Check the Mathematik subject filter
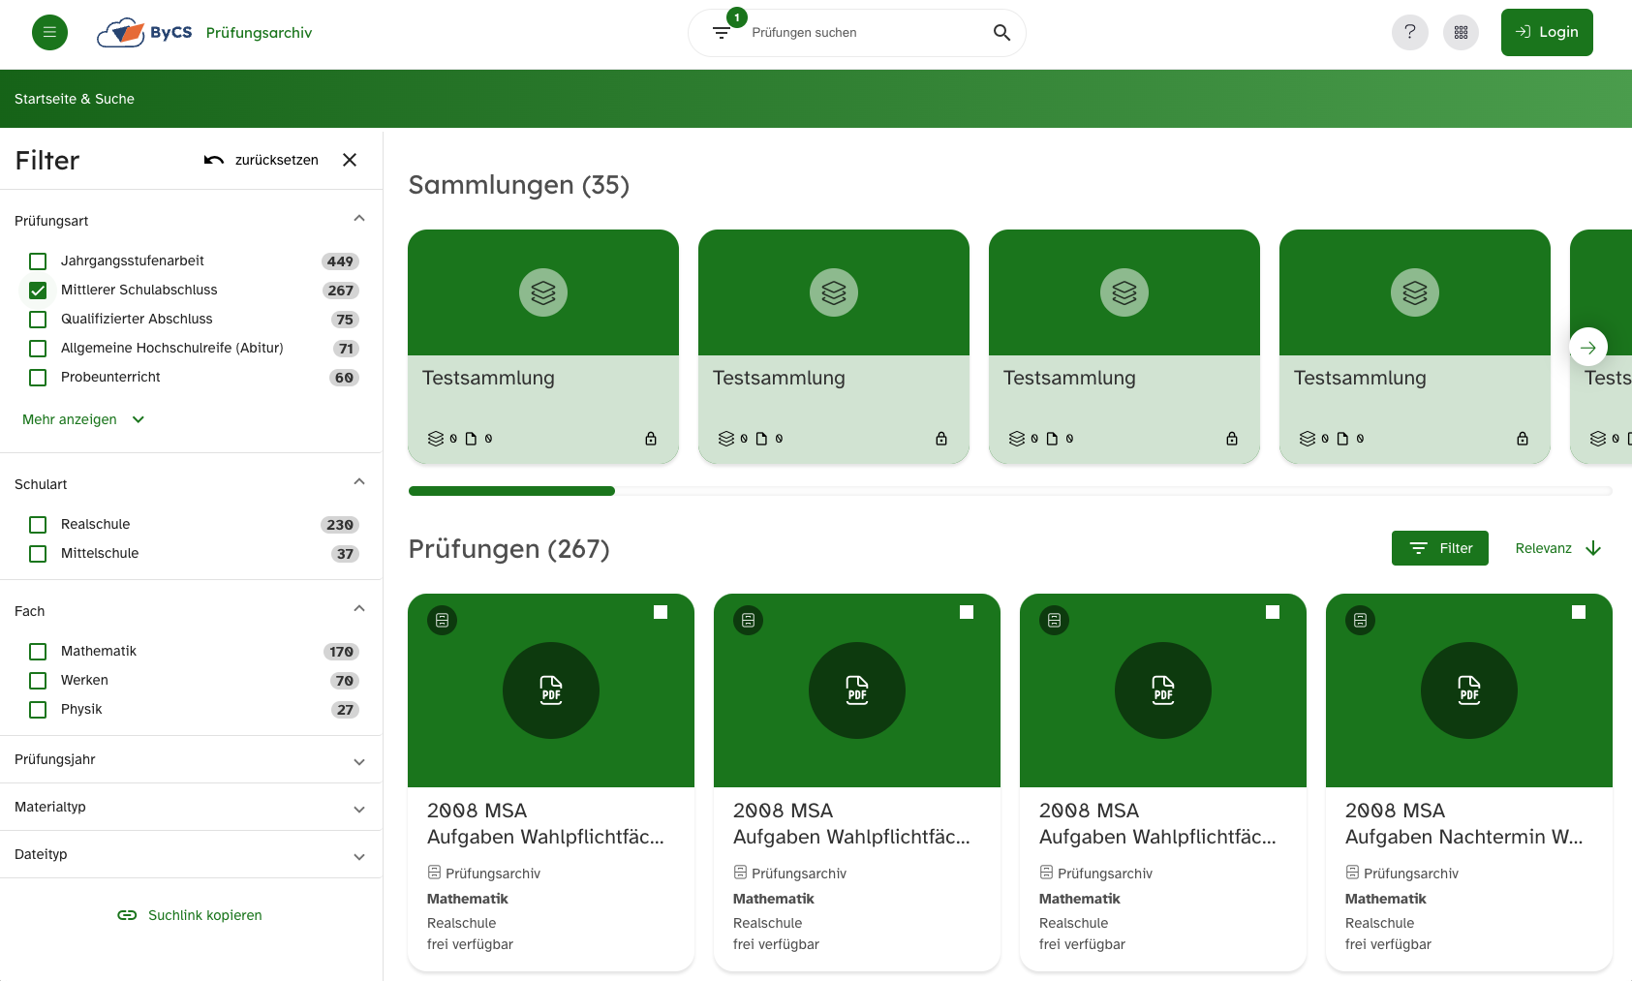1632x981 pixels. (x=38, y=652)
